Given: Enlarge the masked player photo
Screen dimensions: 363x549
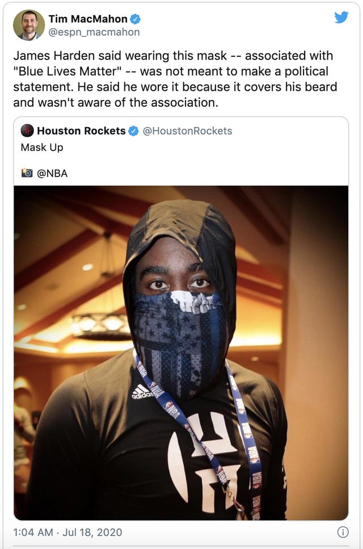Looking at the screenshot, I should tap(181, 353).
